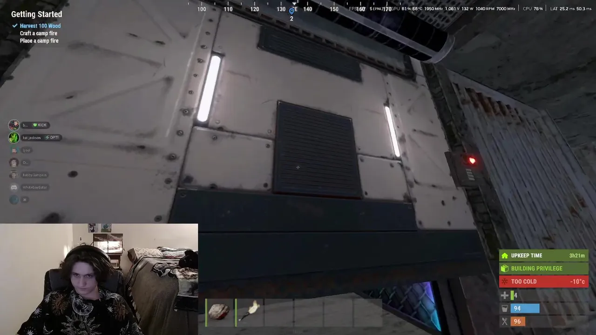Click the hunger fork and knife icon
596x335 pixels.
click(x=504, y=322)
